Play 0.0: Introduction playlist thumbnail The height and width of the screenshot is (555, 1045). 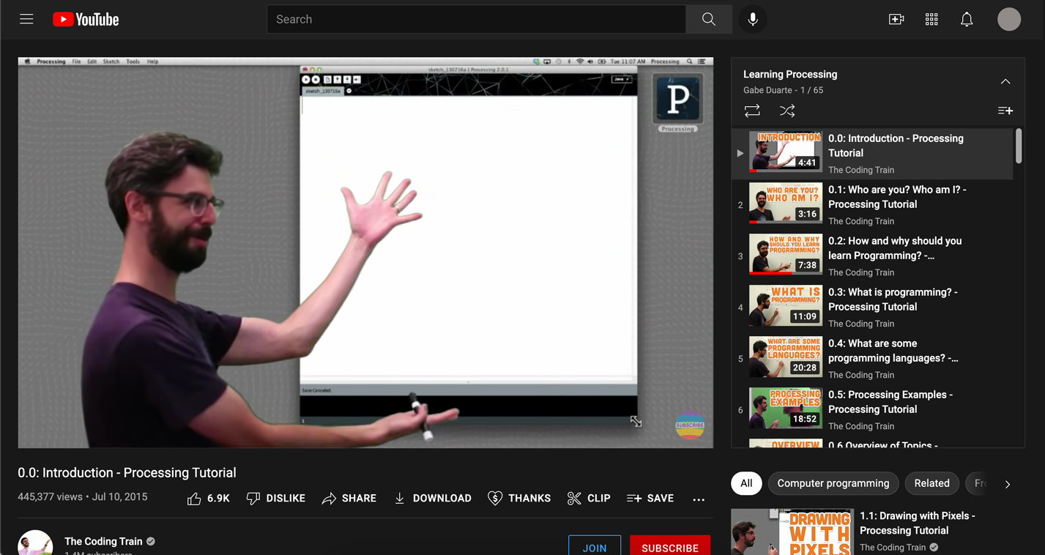786,152
